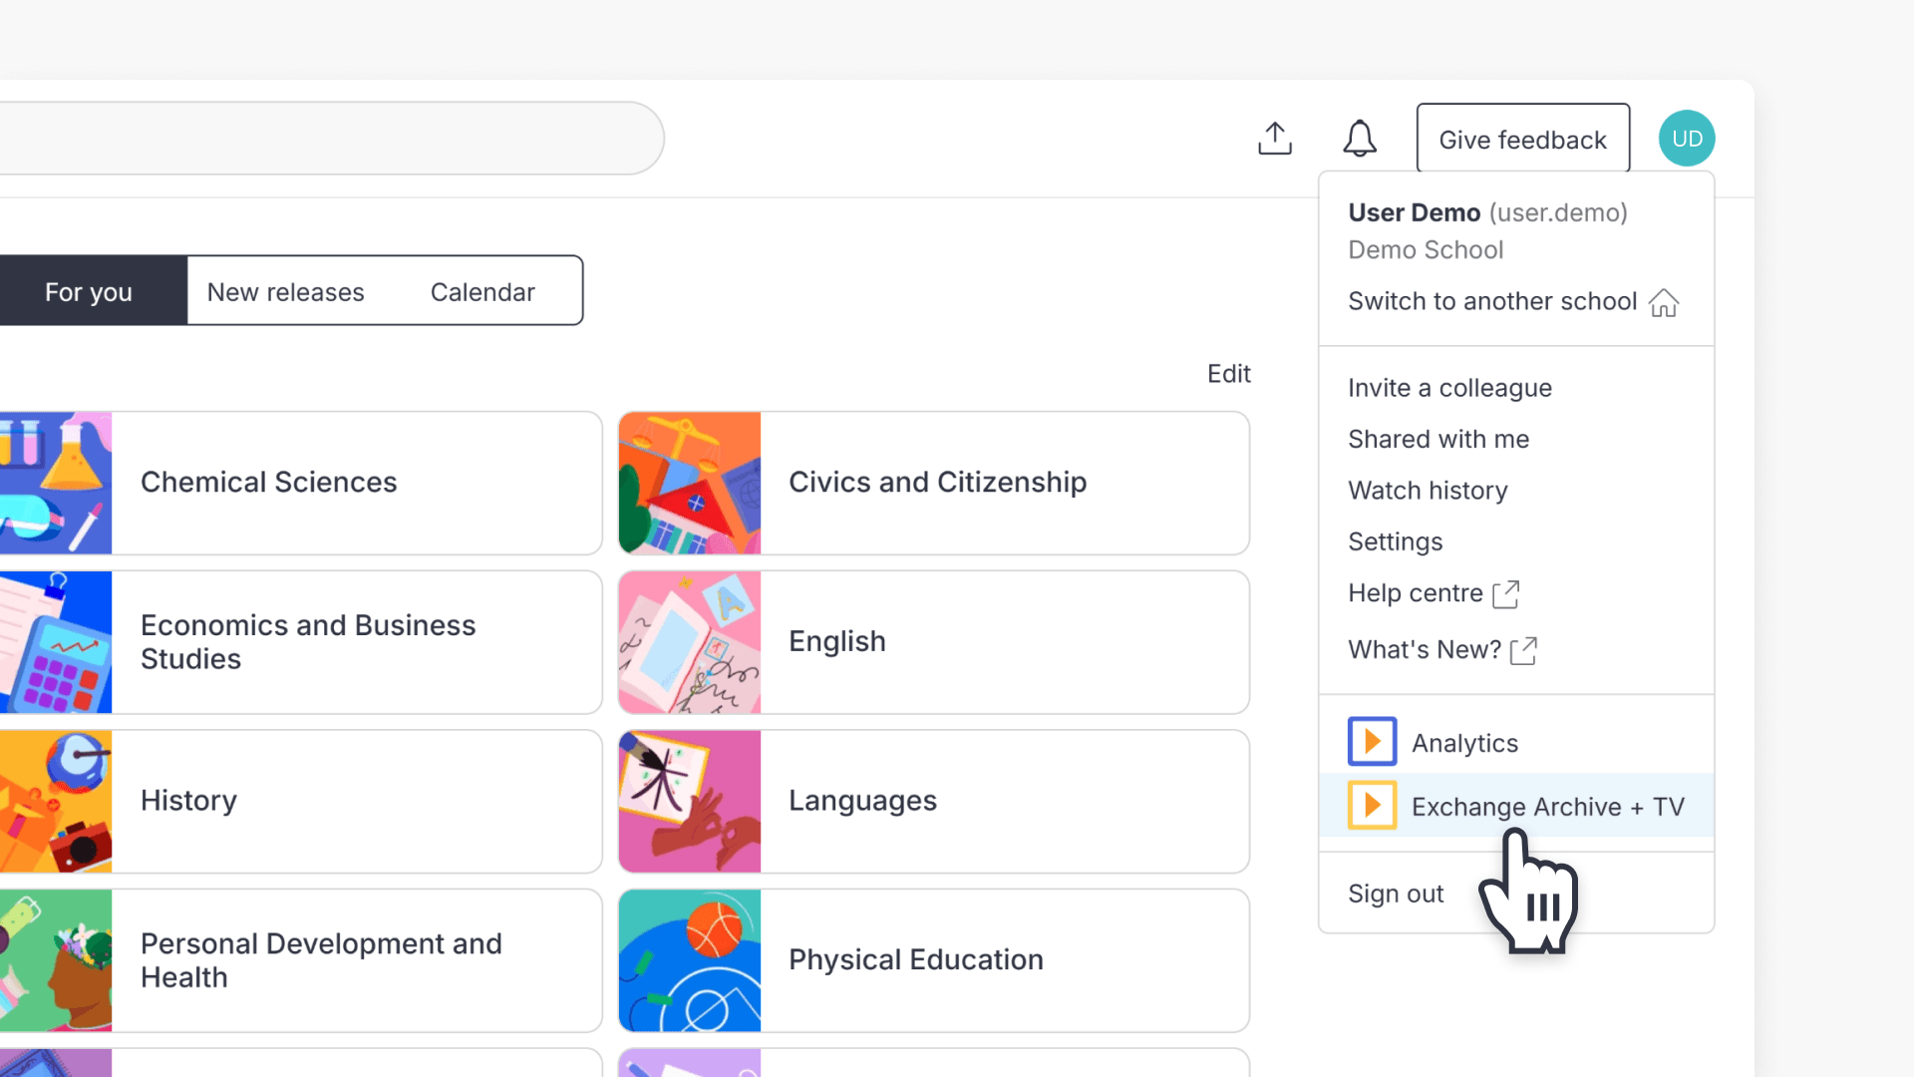Switch to the New releases tab
Screen dimensions: 1914x1077
point(285,291)
